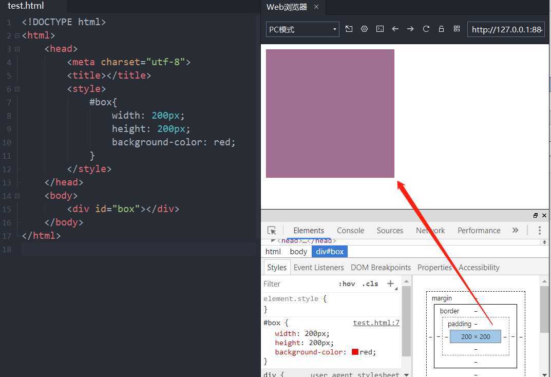This screenshot has height=377, width=551.
Task: Click the element.style rule selector
Action: pos(291,298)
